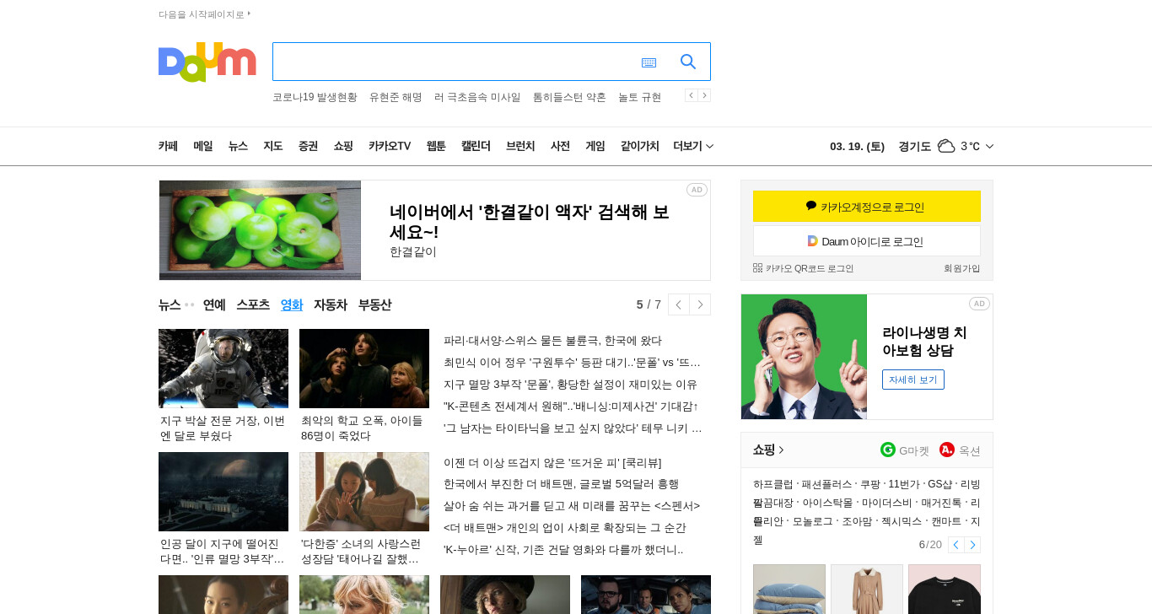Open the virtual keyboard icon in search box
Image resolution: width=1152 pixels, height=614 pixels.
pyautogui.click(x=649, y=62)
